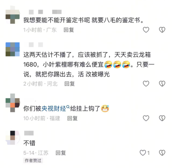Reply to the 广东 comment posted 1小时前
172x168 pixels.
tap(69, 30)
